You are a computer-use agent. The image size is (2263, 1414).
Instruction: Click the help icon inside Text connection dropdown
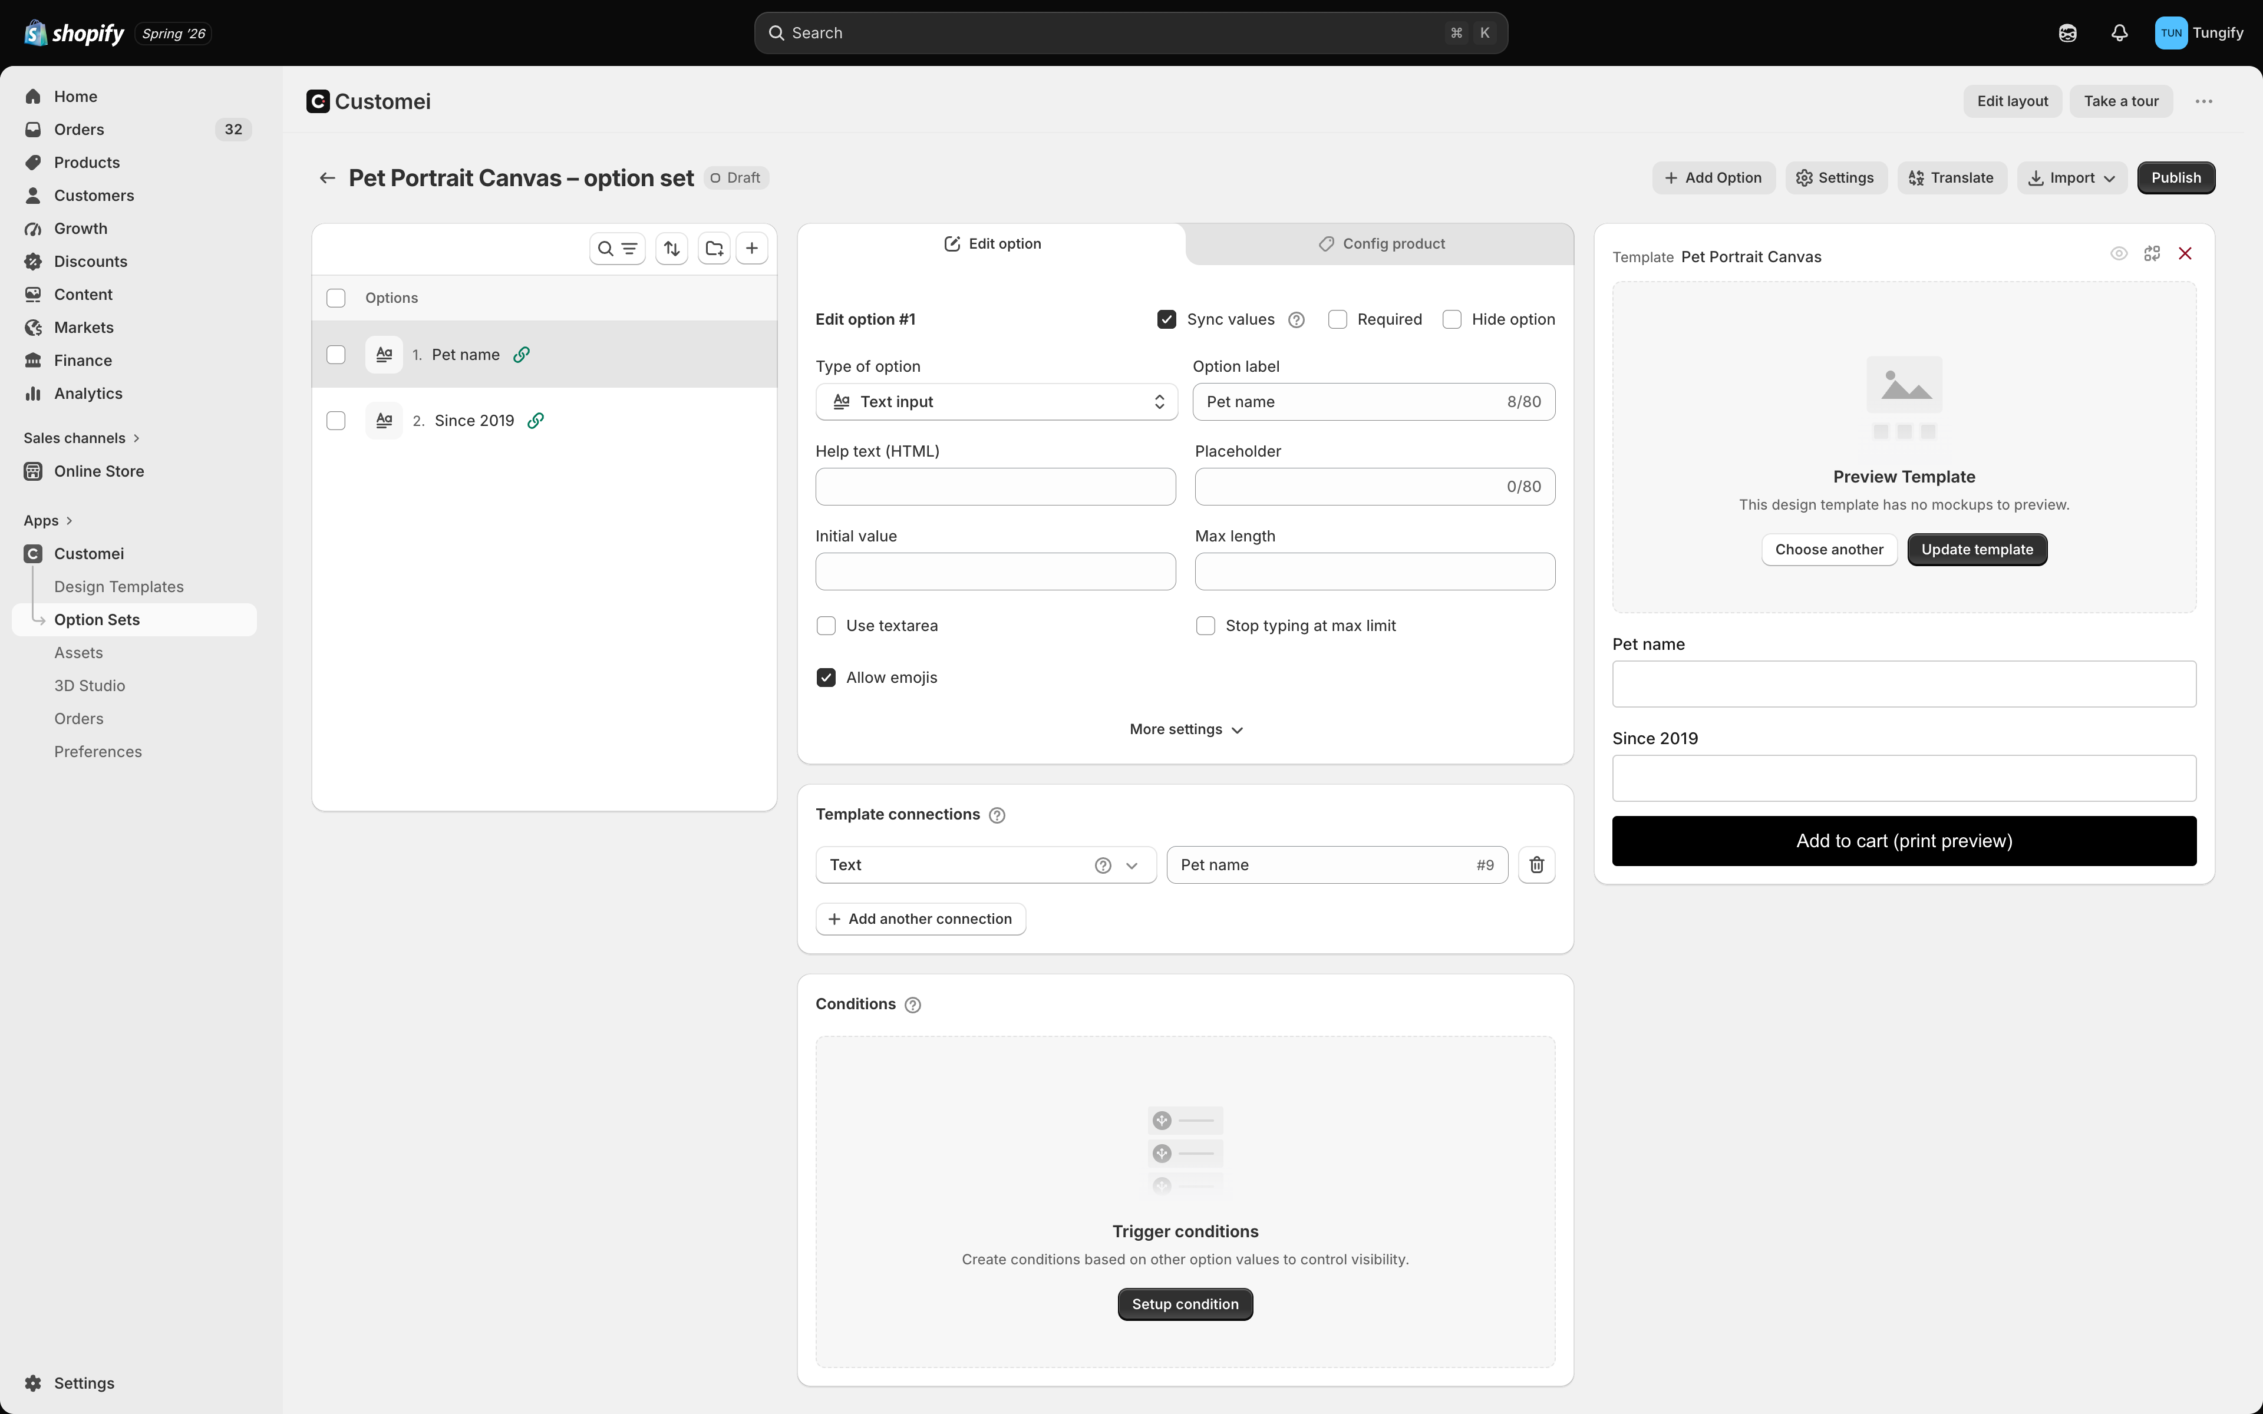tap(1103, 866)
